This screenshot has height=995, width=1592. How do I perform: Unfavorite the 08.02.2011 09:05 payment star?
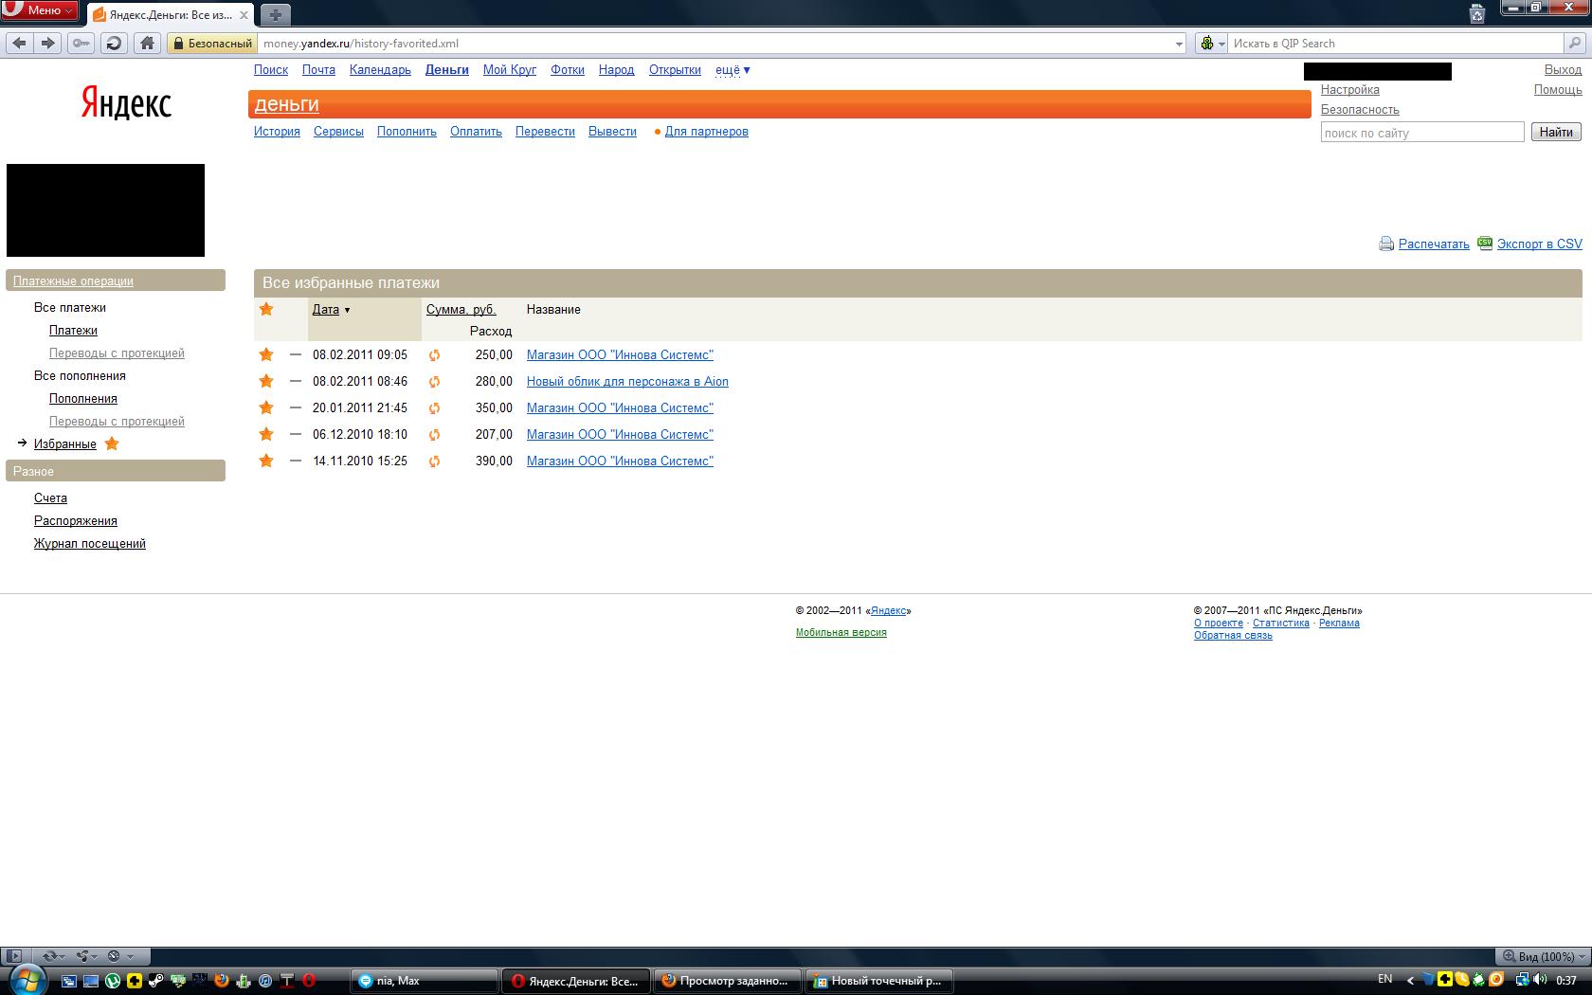click(x=266, y=354)
